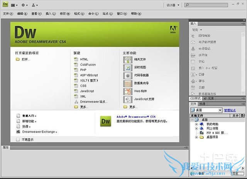Screen dimensions: 247x179
Task: Switch to the AP 元素 tab
Action: [208, 99]
